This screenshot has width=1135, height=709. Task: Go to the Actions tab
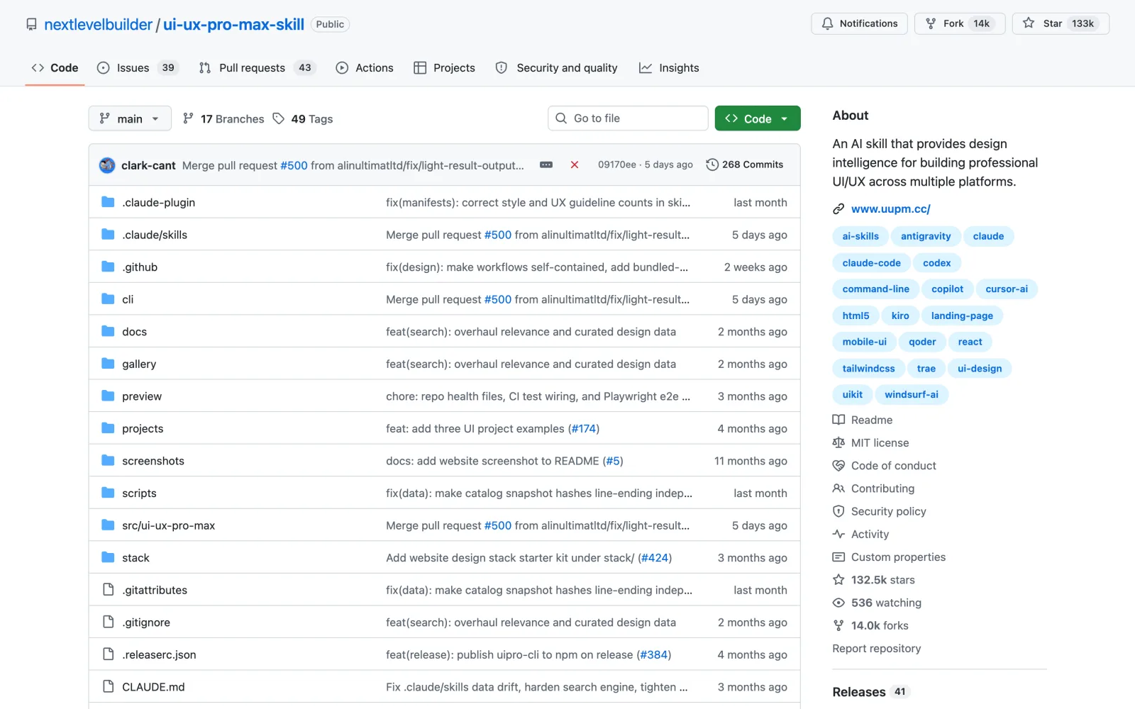[365, 68]
